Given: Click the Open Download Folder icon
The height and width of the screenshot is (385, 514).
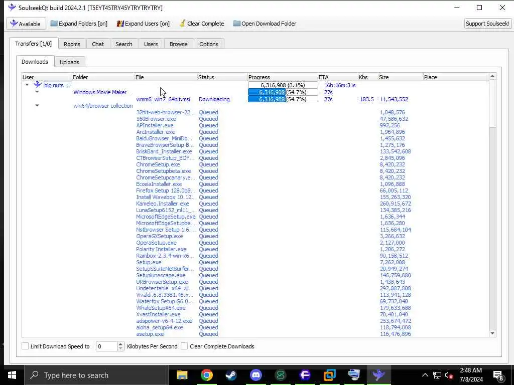Looking at the screenshot, I should (237, 24).
